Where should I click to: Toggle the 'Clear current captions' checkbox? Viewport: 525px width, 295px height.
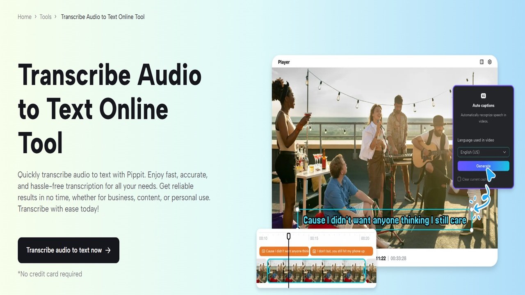459,179
